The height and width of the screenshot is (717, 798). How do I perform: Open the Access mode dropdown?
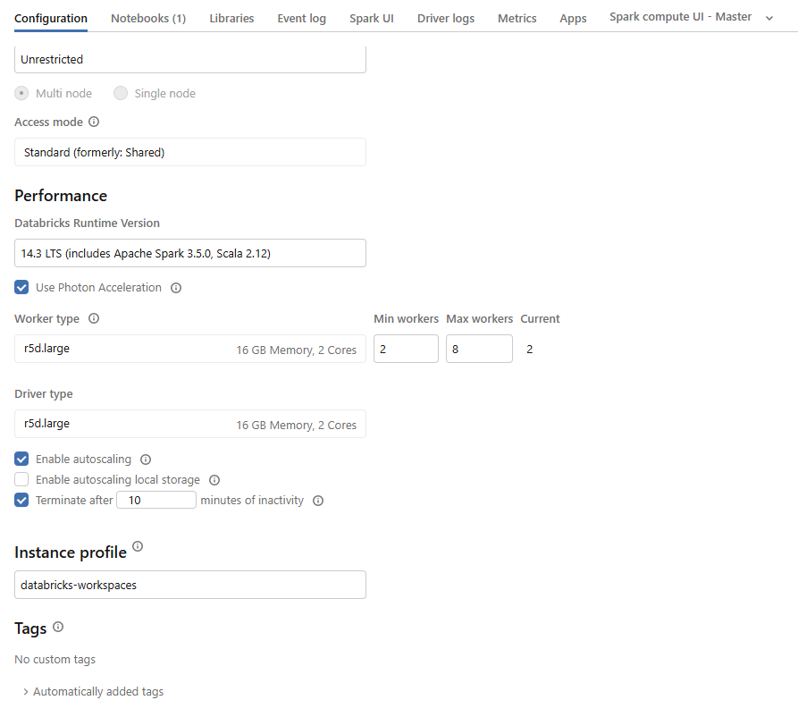190,152
